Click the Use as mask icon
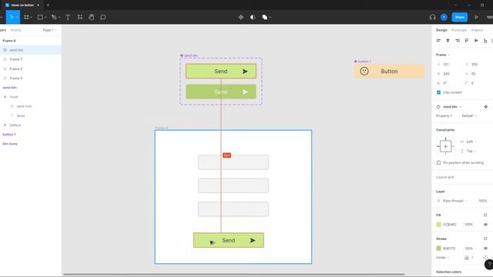This screenshot has height=277, width=493. tap(253, 17)
